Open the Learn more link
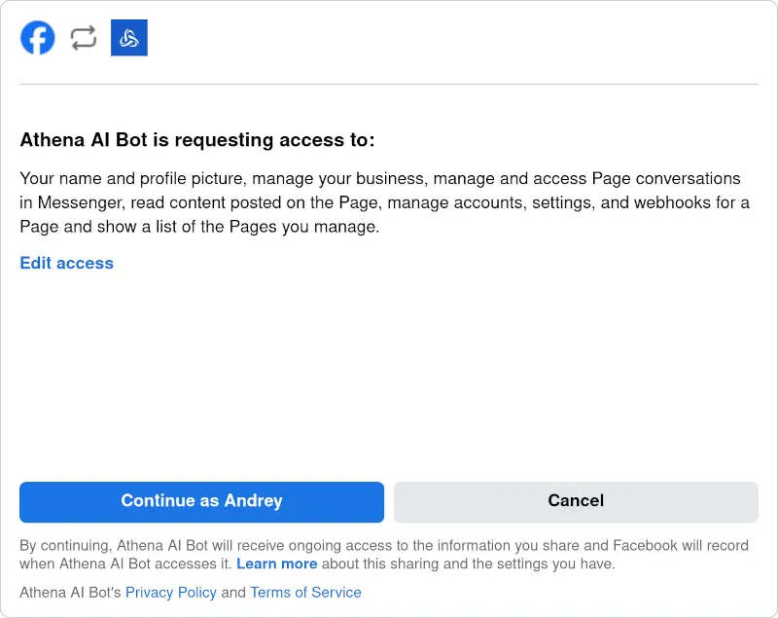 click(276, 563)
